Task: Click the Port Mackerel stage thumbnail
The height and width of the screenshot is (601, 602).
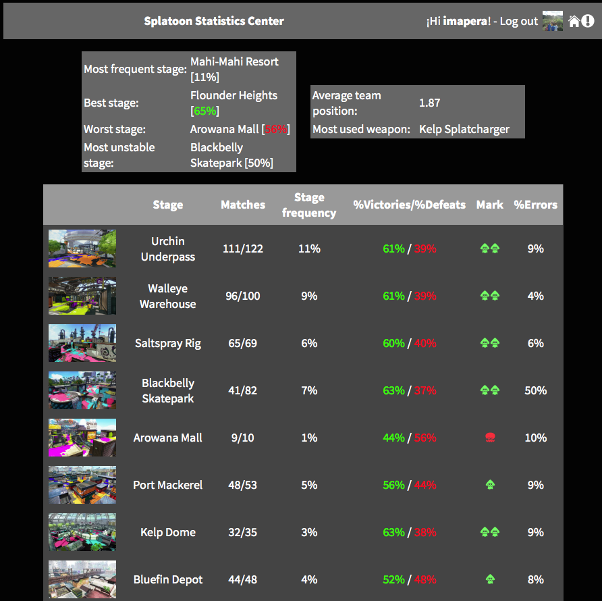Action: click(x=82, y=484)
